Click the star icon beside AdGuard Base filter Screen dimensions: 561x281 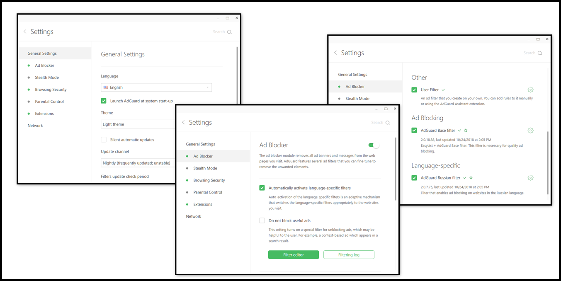466,131
